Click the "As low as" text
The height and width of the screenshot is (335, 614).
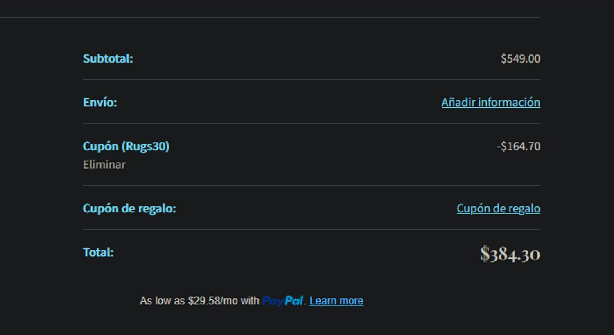163,301
